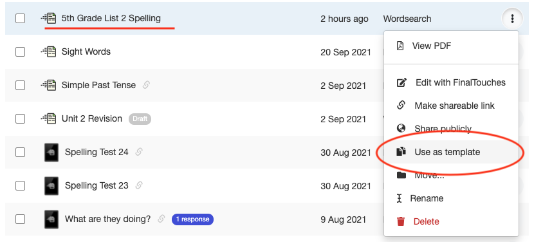Click the link icon beside Simple Past Tense

click(x=146, y=85)
